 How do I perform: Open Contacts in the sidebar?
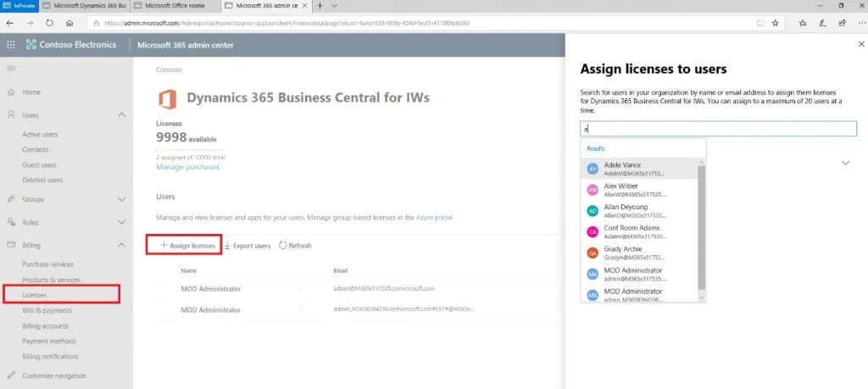tap(36, 149)
